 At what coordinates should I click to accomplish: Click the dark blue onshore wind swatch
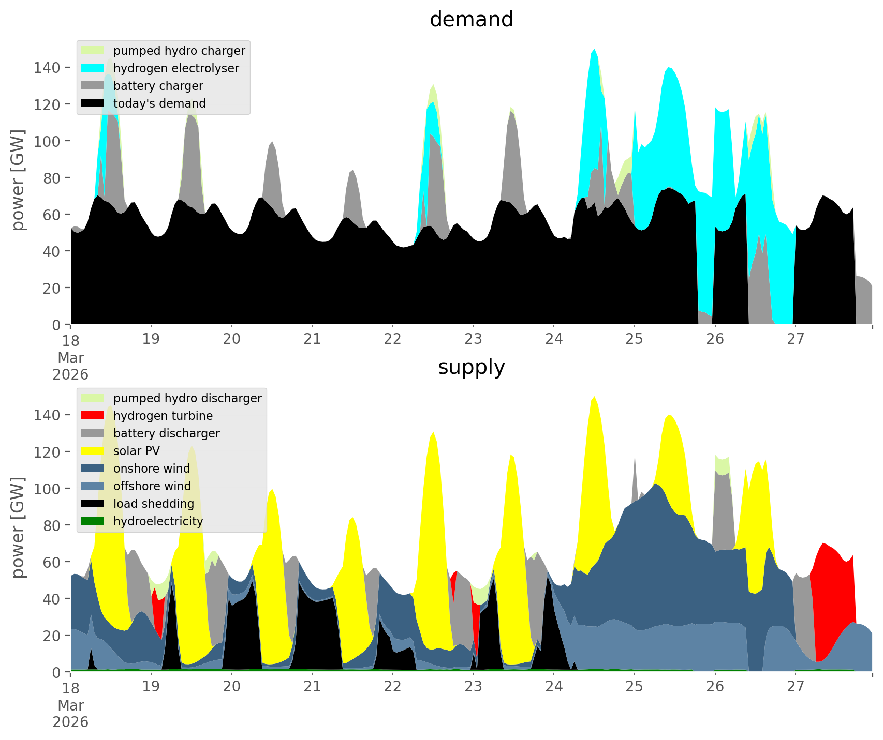pos(93,469)
